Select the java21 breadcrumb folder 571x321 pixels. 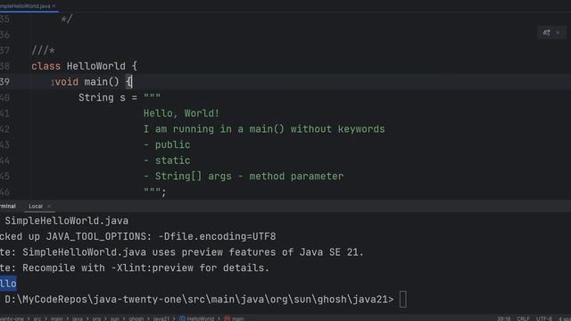click(x=161, y=318)
